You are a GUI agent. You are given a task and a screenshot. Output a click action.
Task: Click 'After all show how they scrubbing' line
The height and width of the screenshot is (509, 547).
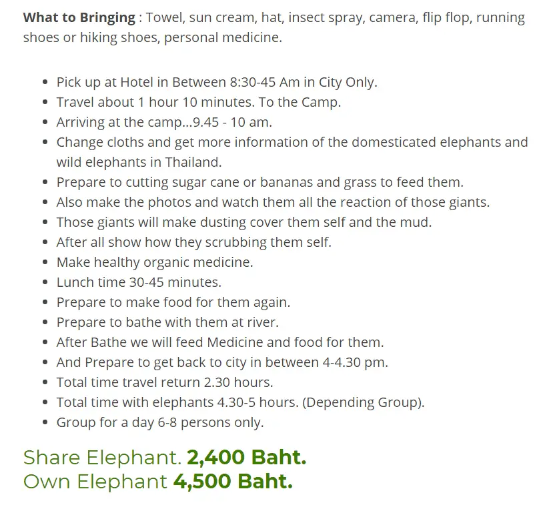click(x=193, y=242)
